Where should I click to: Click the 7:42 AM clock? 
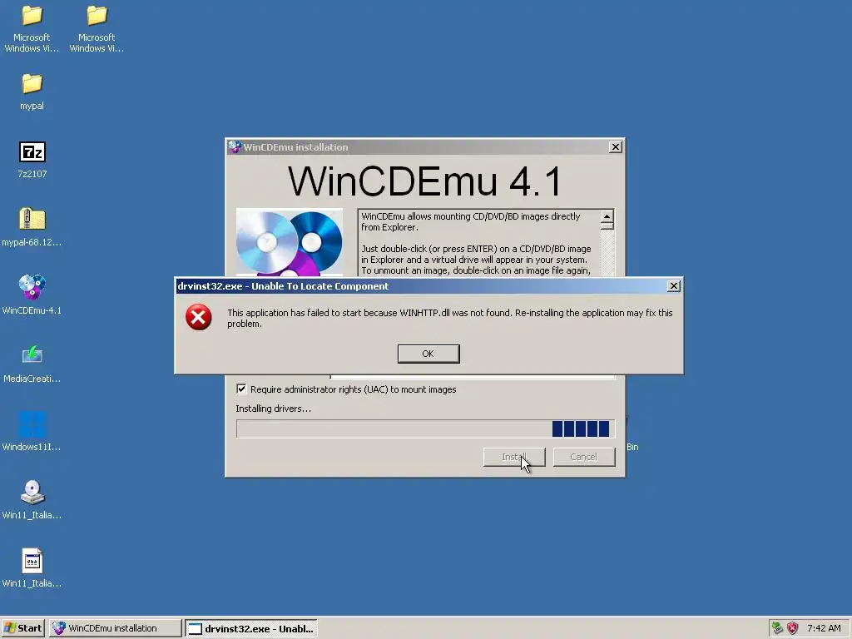click(x=824, y=628)
